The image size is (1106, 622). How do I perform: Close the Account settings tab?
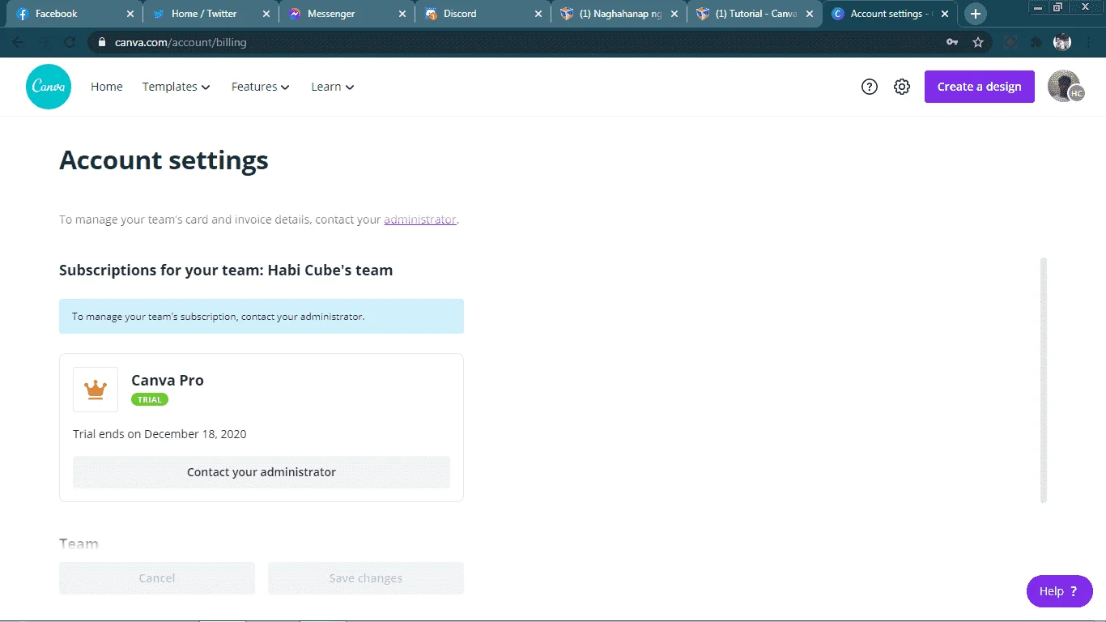pyautogui.click(x=945, y=14)
